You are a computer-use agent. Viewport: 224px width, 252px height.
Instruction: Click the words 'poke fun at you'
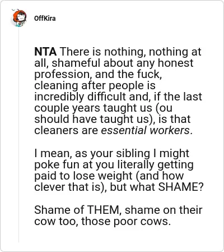tap(74, 164)
